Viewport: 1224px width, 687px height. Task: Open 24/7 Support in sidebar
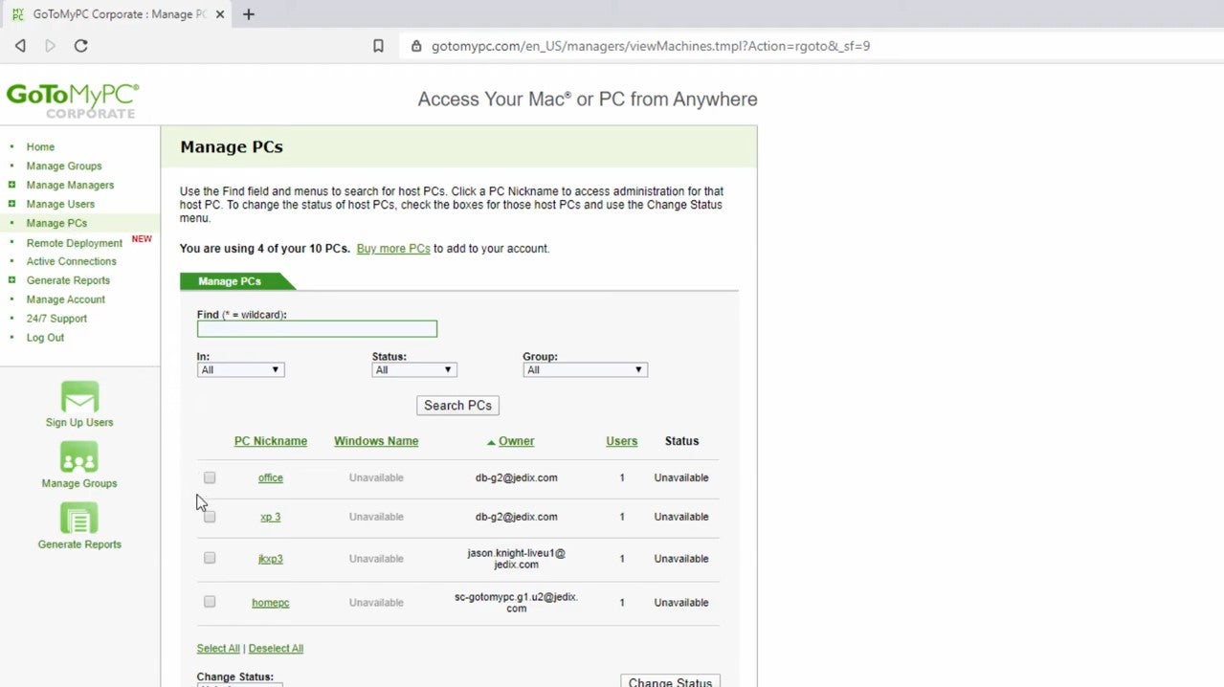56,319
